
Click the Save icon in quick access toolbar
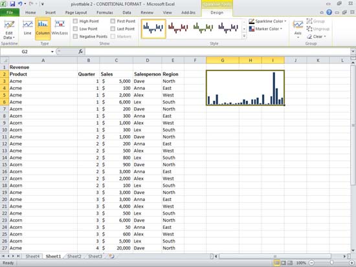tap(12, 4)
